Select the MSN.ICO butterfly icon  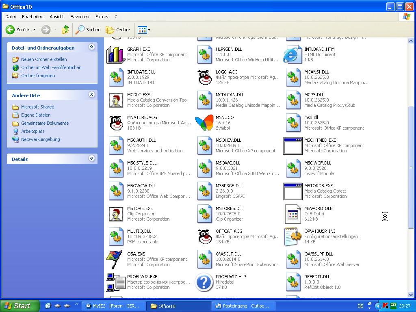[x=204, y=123]
